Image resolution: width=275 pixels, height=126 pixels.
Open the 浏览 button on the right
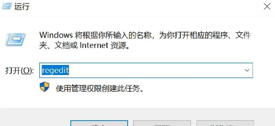click(225, 123)
